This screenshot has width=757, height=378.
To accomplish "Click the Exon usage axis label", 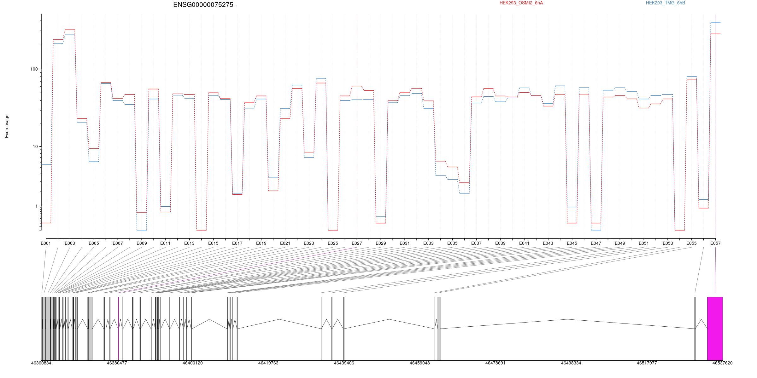I will 7,126.
